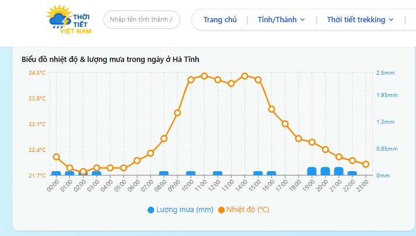Click the orange Nhiệt độ legend dot
The height and width of the screenshot is (236, 416).
[221, 210]
